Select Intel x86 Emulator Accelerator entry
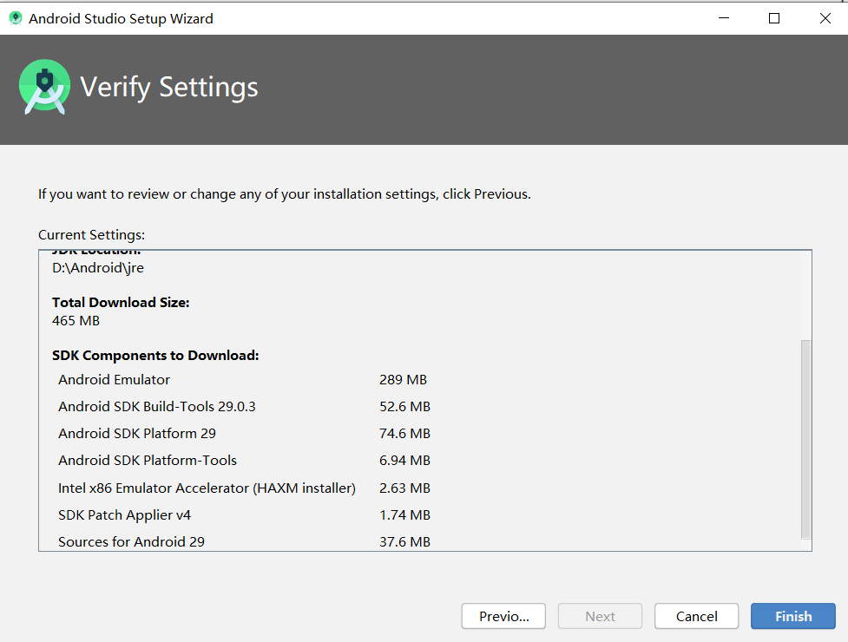 (x=245, y=488)
